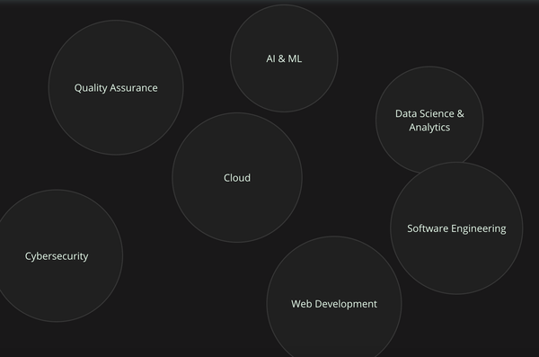Click the 'AI & ML' text label
This screenshot has width=539, height=357.
point(284,58)
